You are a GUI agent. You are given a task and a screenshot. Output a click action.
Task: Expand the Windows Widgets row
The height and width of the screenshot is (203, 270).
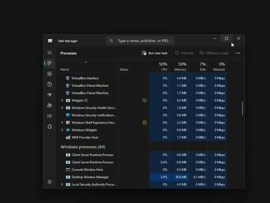point(62,130)
